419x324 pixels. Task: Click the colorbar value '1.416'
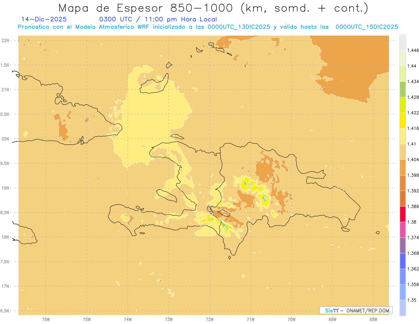pyautogui.click(x=414, y=128)
